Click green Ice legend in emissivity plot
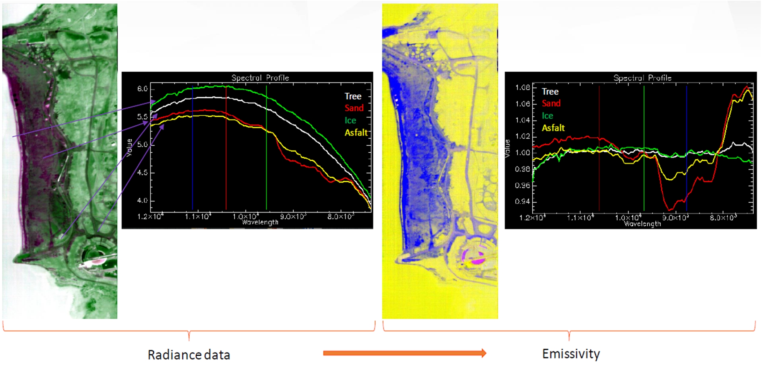Screen dimensions: 764x384 point(547,116)
